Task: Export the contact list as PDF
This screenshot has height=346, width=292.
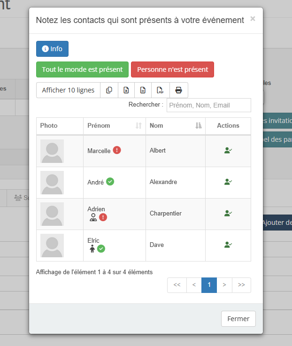Action: click(x=160, y=90)
